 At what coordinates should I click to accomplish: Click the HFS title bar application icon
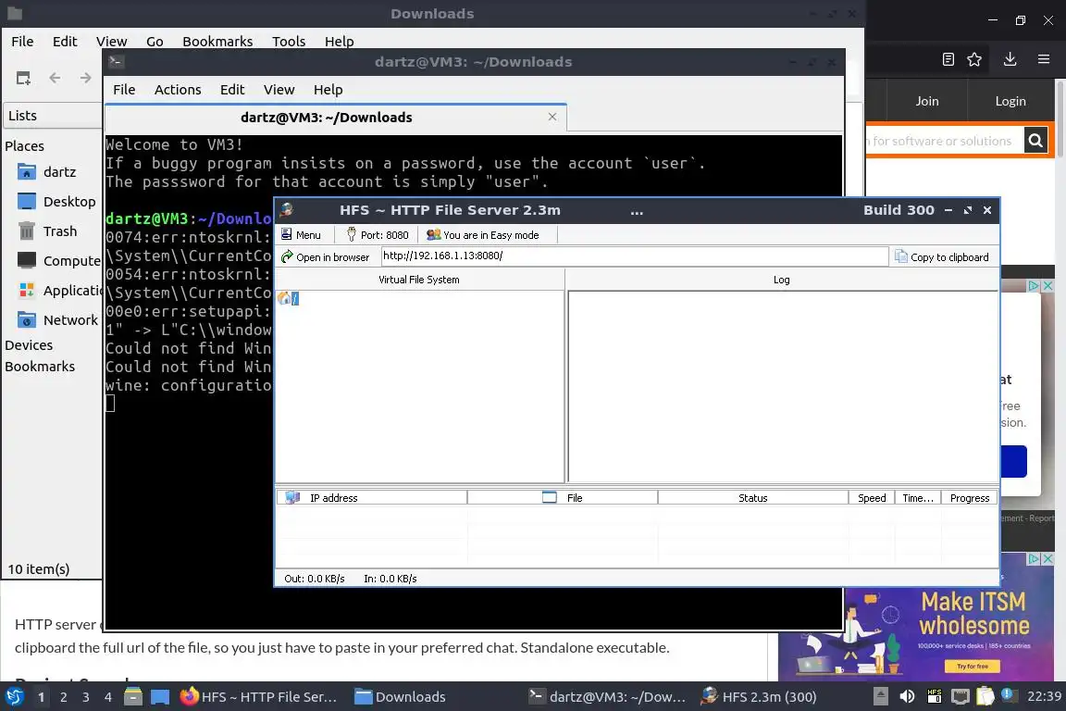tap(287, 209)
